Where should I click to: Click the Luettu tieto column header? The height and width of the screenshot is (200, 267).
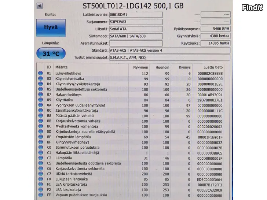213,67
